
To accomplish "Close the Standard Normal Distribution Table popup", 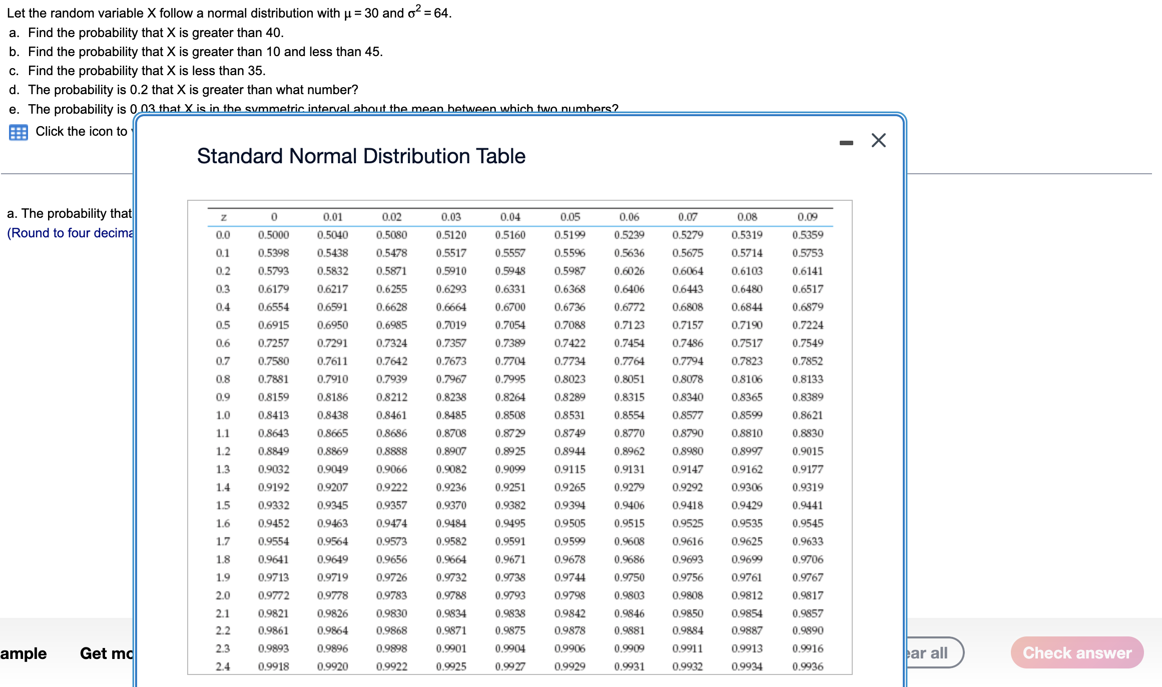I will pyautogui.click(x=878, y=141).
